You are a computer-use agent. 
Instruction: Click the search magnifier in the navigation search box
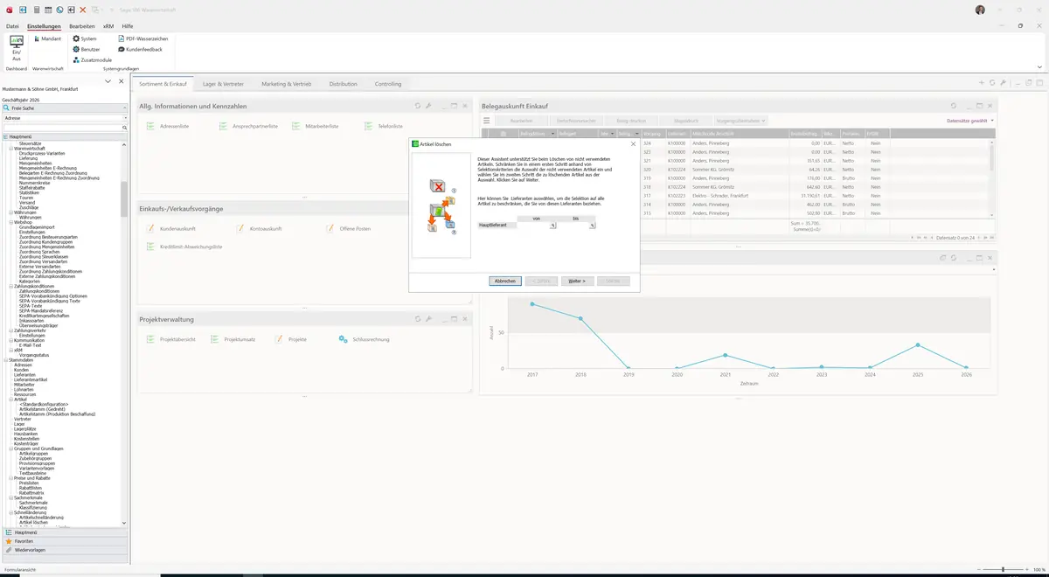tap(125, 128)
